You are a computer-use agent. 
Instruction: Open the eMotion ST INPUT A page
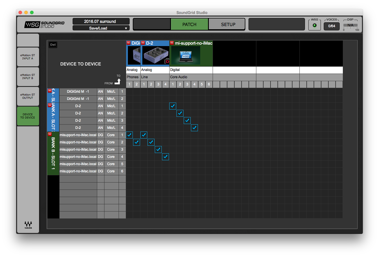pyautogui.click(x=28, y=57)
